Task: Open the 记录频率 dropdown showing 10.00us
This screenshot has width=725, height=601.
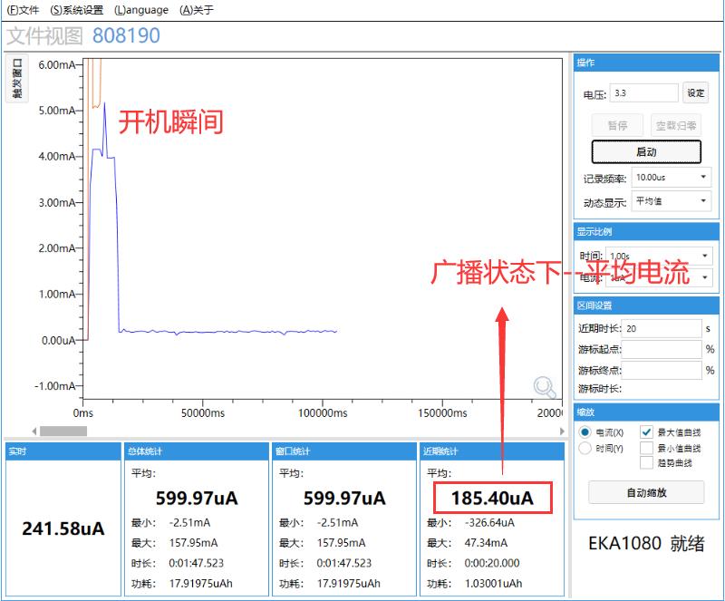Action: tap(671, 177)
